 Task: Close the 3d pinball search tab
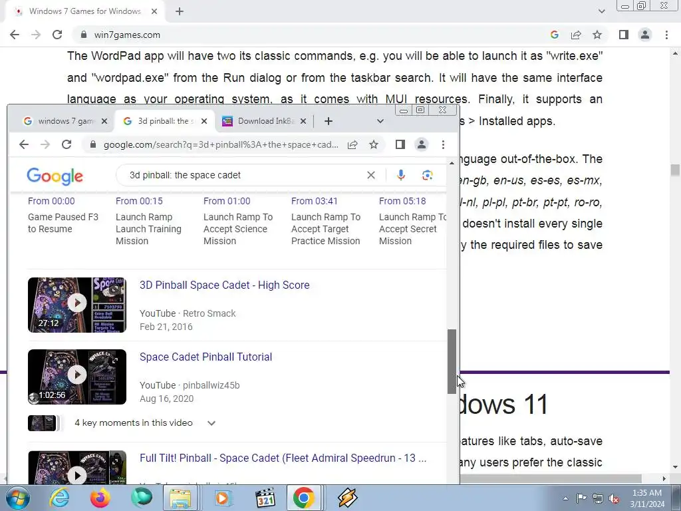click(204, 121)
